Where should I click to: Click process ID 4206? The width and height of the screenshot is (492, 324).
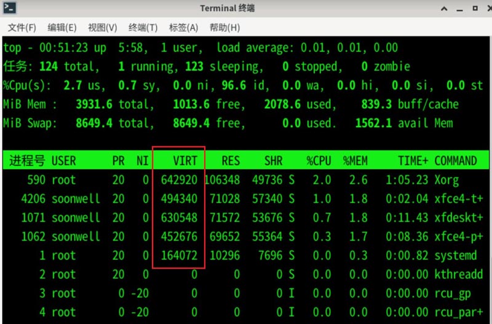point(33,199)
